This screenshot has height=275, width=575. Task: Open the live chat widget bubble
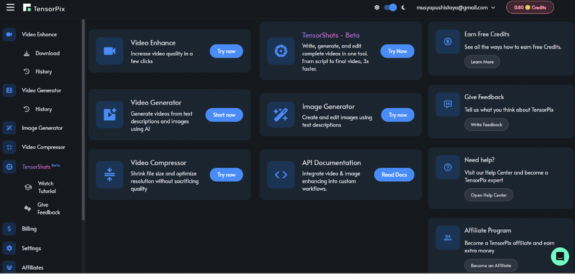[559, 256]
